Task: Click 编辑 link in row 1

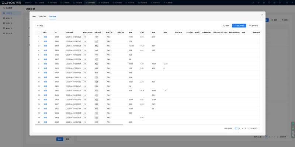Action: point(45,37)
